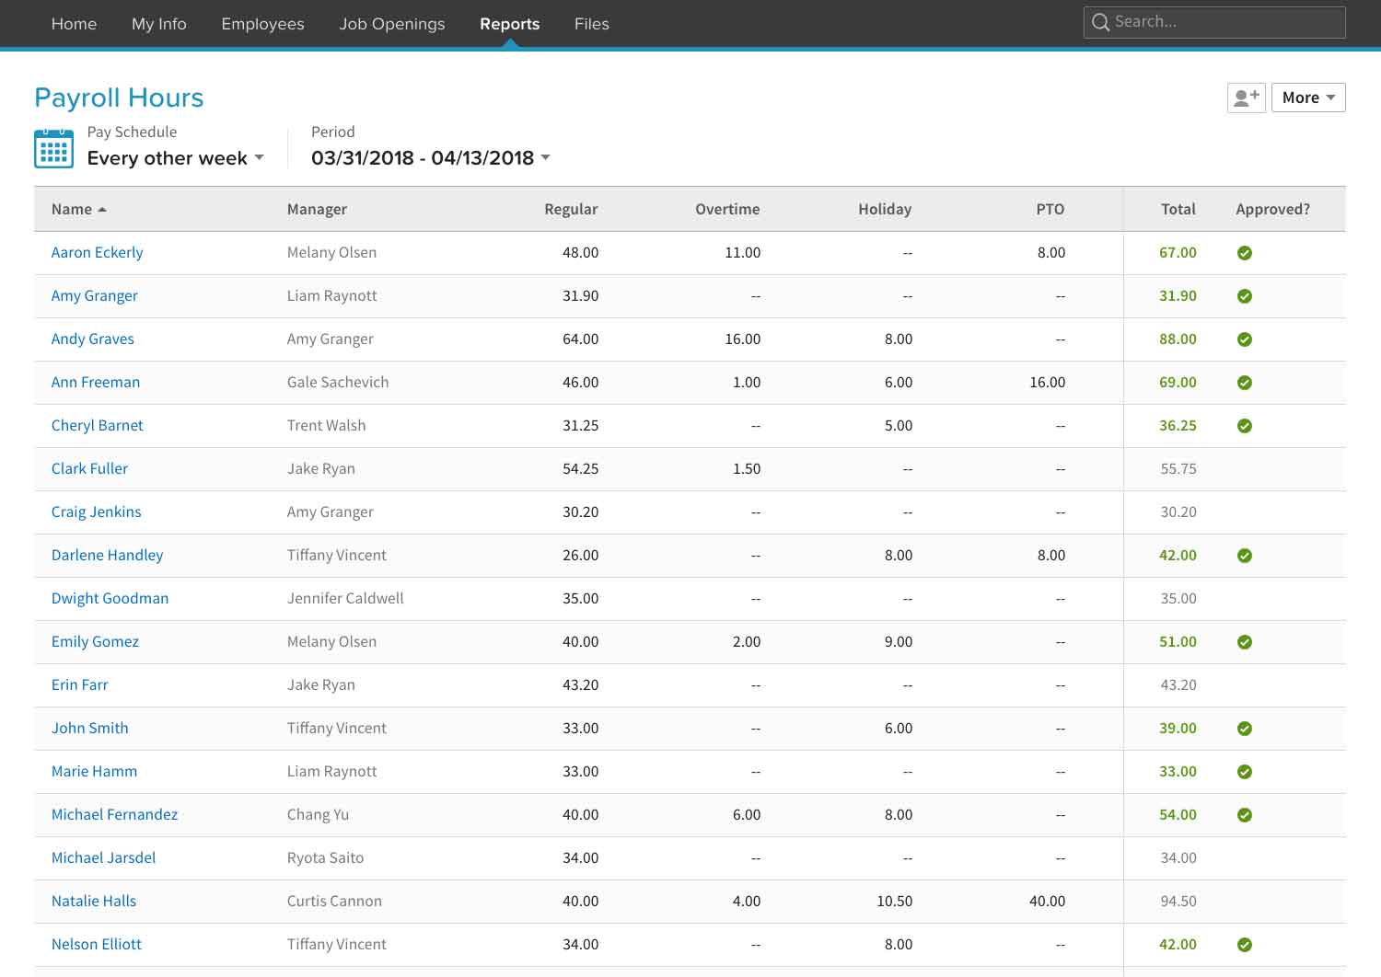Click approved checkmark for John Smith
The image size is (1381, 977).
coord(1245,729)
